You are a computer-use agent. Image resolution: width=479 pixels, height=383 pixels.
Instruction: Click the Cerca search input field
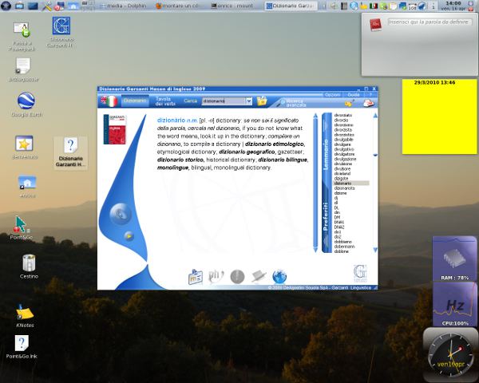tap(224, 101)
